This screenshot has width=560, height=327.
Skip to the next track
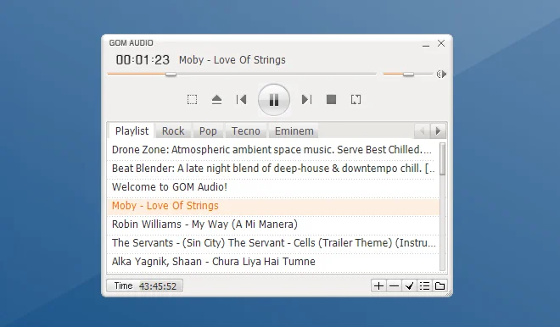pyautogui.click(x=306, y=99)
